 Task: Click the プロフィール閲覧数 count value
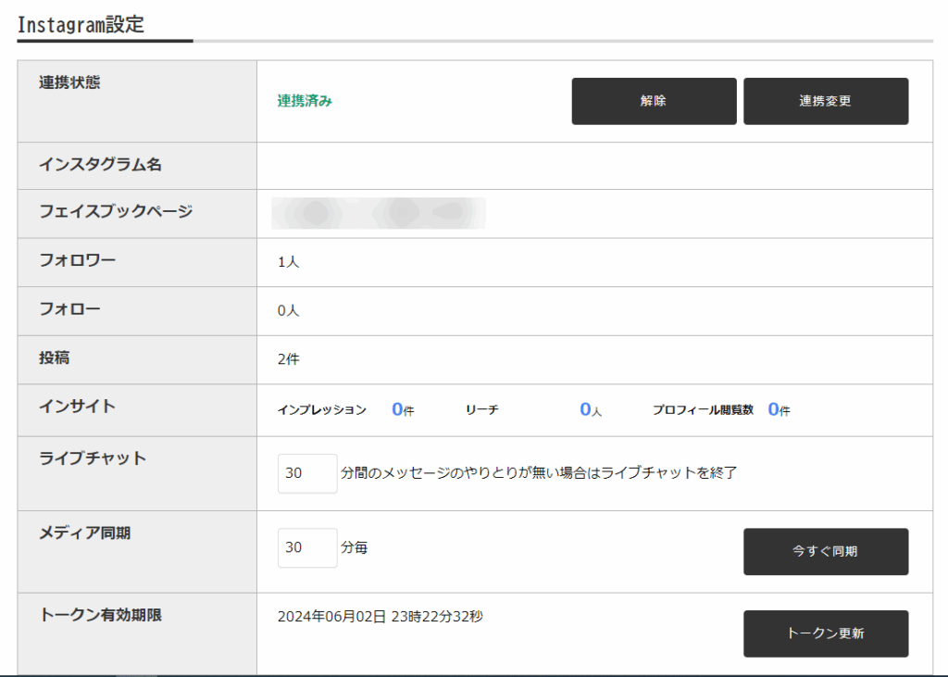(x=774, y=409)
